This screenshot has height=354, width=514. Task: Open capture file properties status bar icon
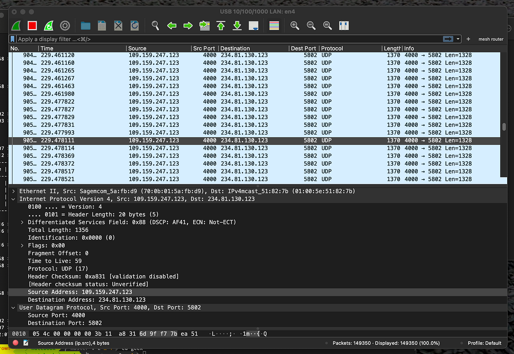coord(26,343)
